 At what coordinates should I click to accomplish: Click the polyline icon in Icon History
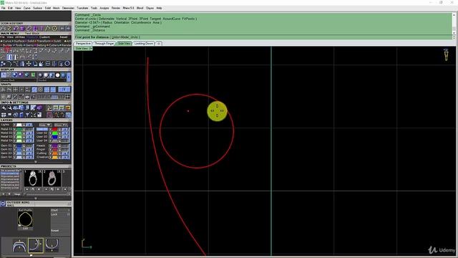point(48,29)
